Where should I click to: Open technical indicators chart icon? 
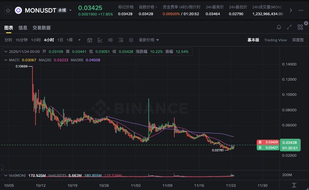tap(100, 40)
